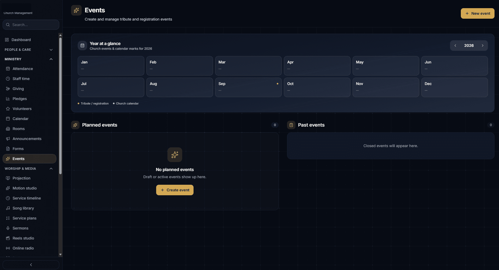This screenshot has height=270, width=499.
Task: Click the 2026 year label
Action: 469,46
